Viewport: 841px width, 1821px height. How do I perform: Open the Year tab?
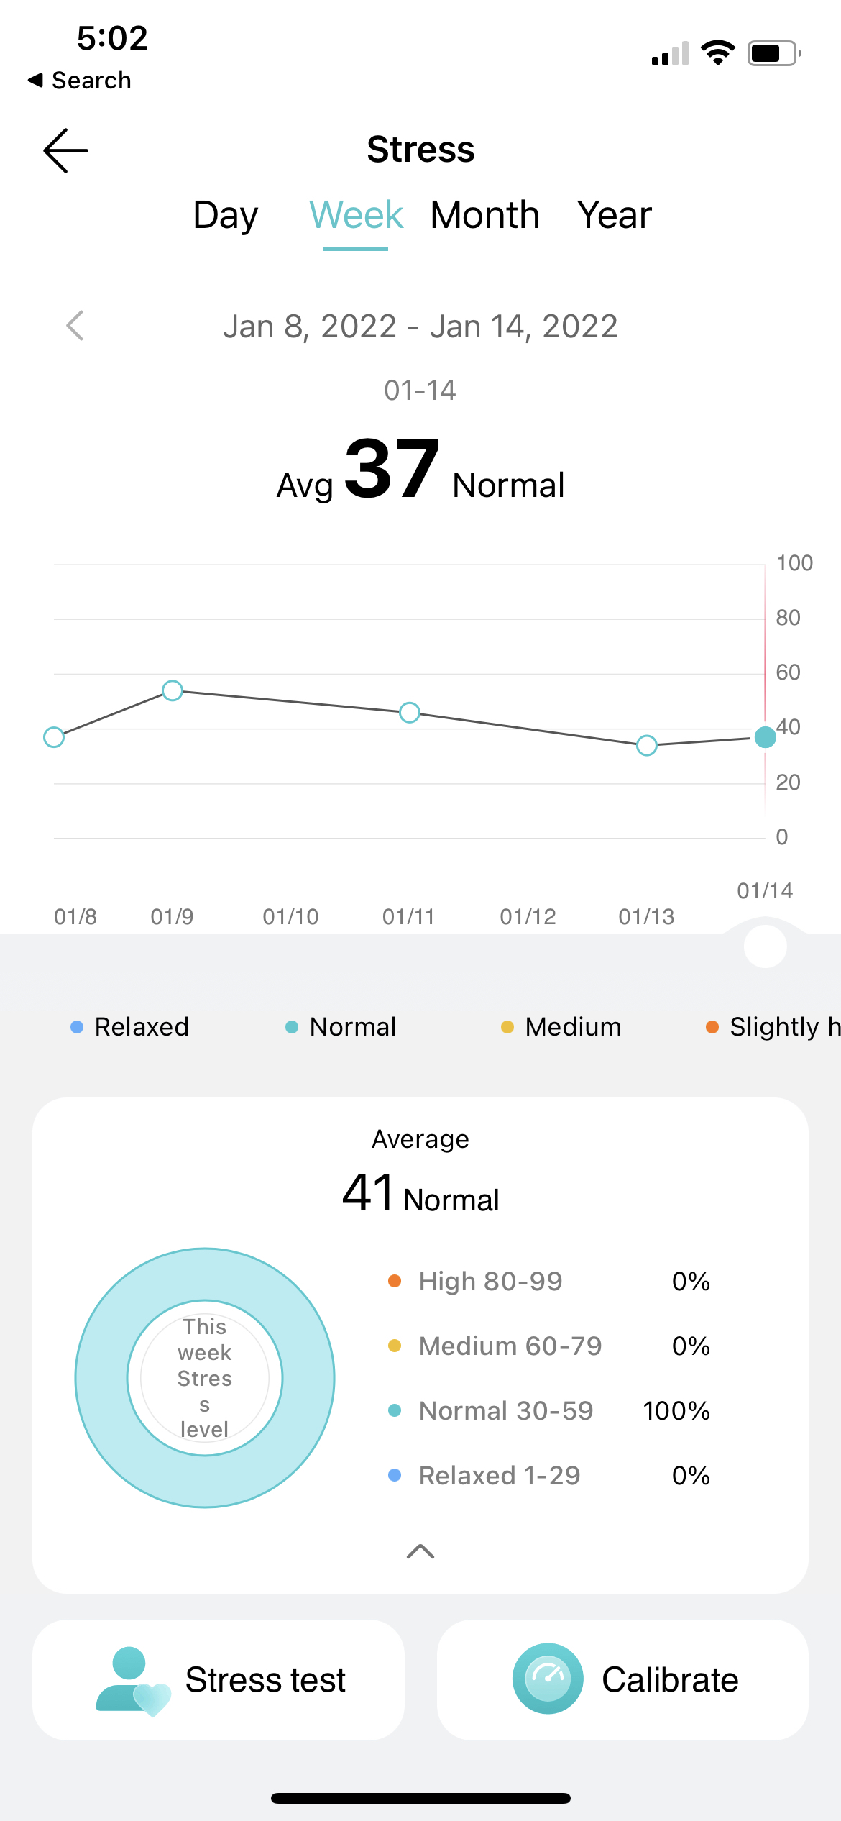point(615,215)
